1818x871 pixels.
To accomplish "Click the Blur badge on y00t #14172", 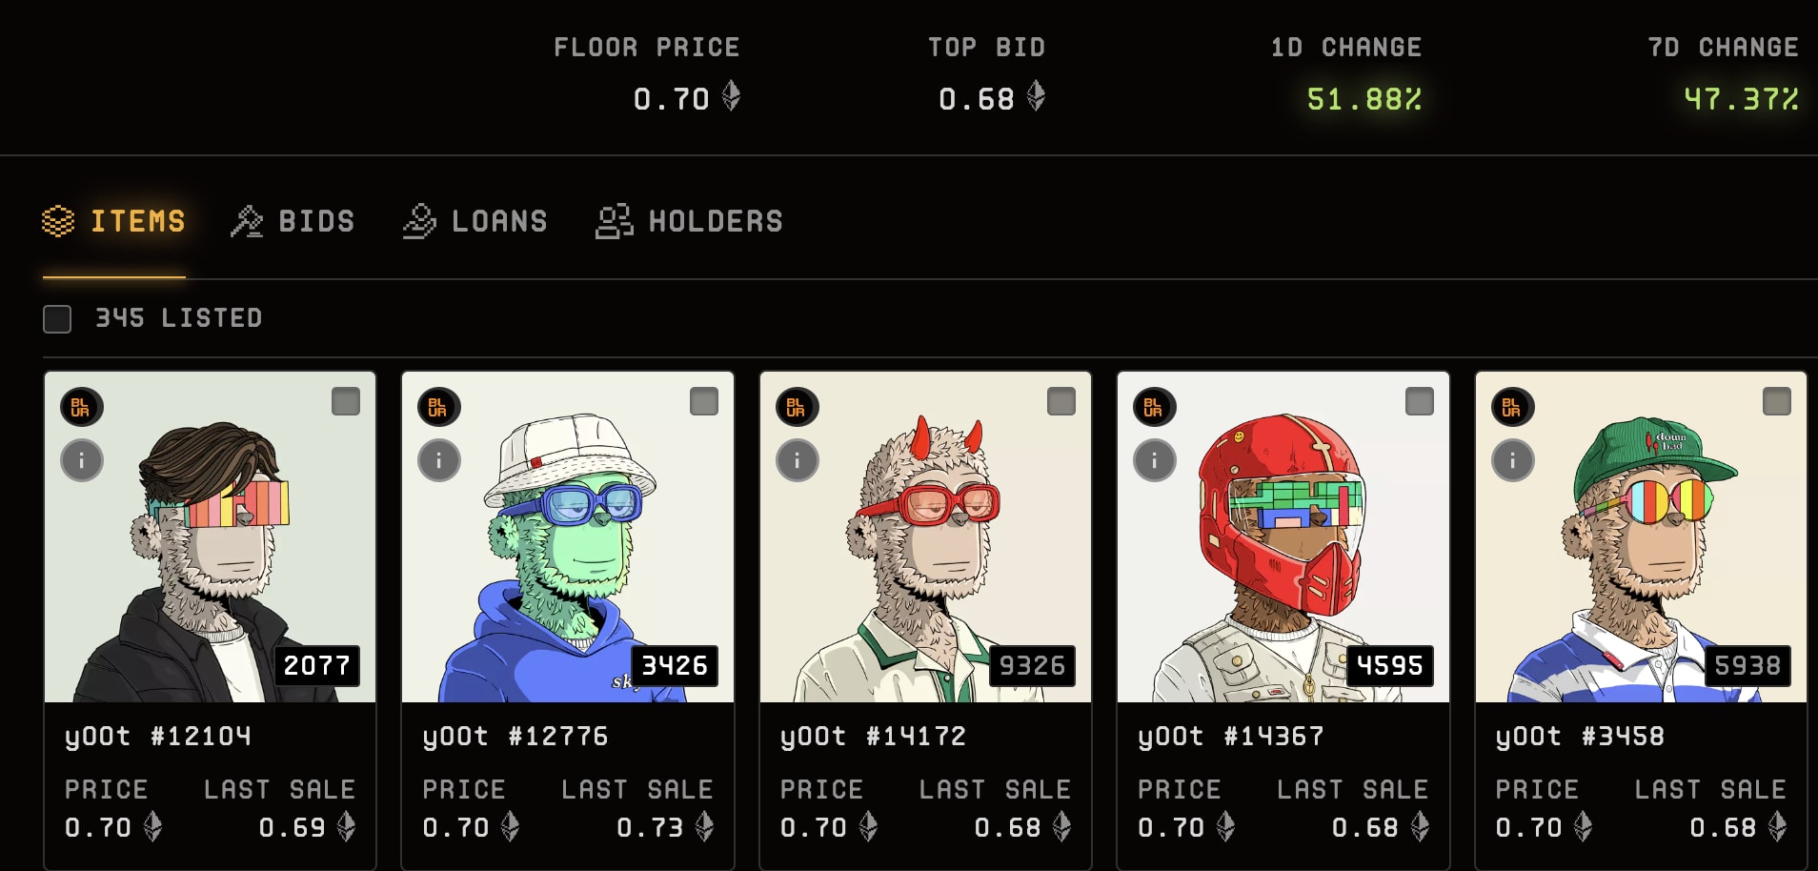I will click(x=798, y=407).
